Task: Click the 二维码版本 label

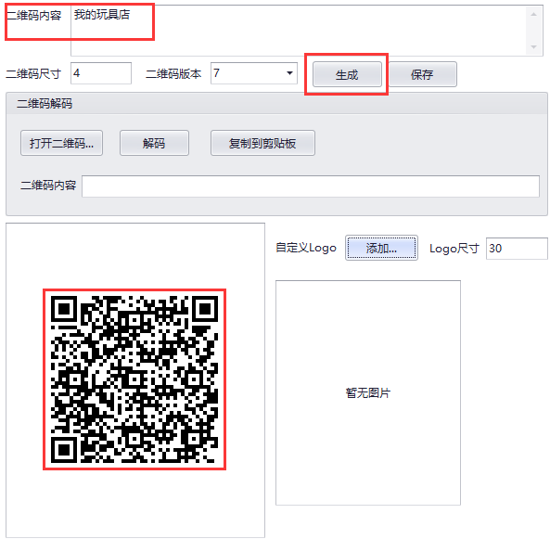Action: click(173, 74)
